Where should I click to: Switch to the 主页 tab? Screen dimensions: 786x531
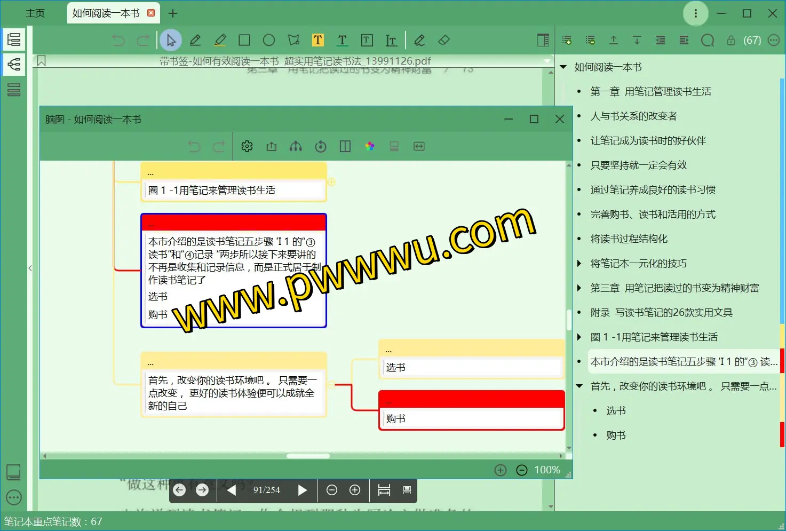[x=35, y=13]
